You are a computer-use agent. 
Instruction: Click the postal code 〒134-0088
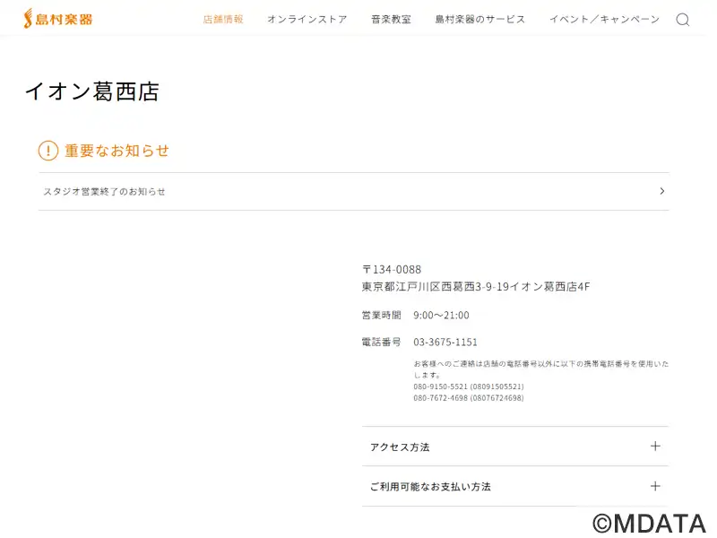click(x=392, y=270)
